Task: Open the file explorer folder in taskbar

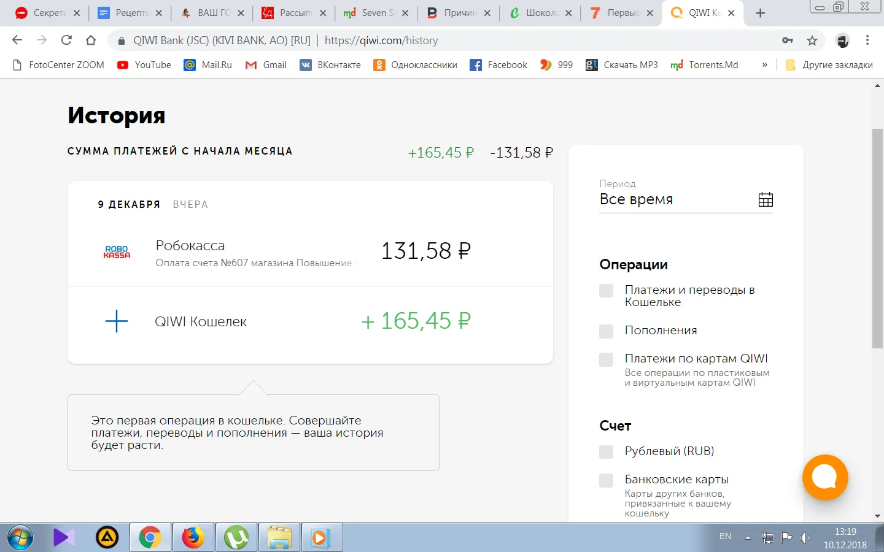Action: coord(279,538)
